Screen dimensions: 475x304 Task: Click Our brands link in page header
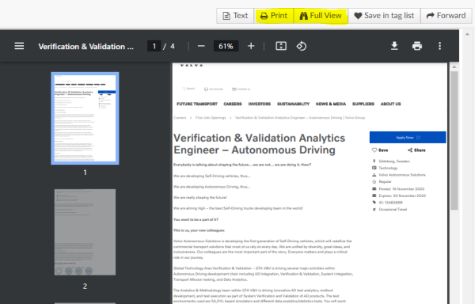coord(214,89)
